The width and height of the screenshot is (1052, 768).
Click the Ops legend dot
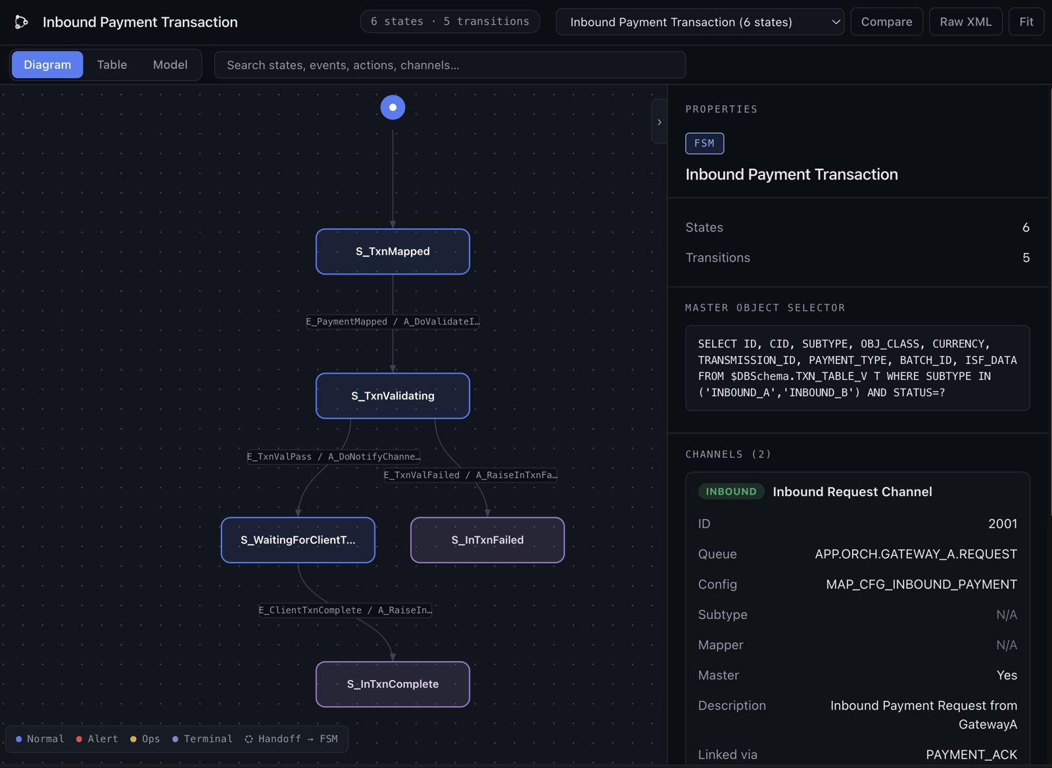(x=133, y=739)
